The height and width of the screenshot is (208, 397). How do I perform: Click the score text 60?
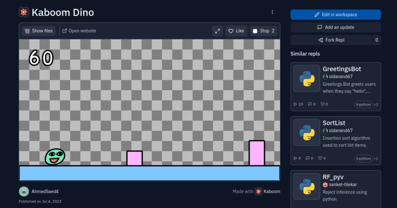click(x=41, y=58)
